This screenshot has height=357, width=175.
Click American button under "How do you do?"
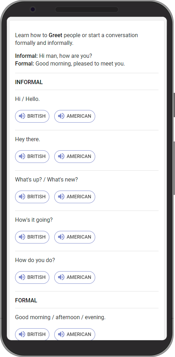pyautogui.click(x=75, y=277)
